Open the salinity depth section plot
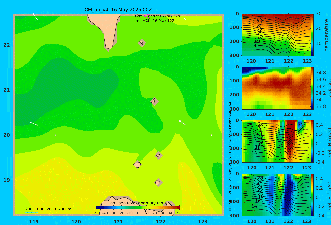Image resolution: width=331 pixels, height=225 pixels. coord(276,88)
